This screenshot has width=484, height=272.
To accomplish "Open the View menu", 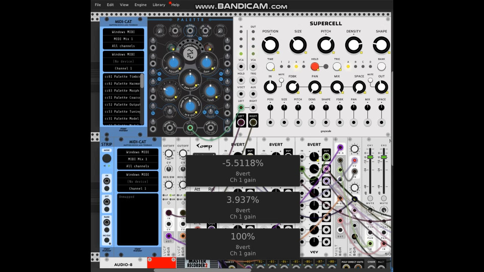I will point(124,5).
